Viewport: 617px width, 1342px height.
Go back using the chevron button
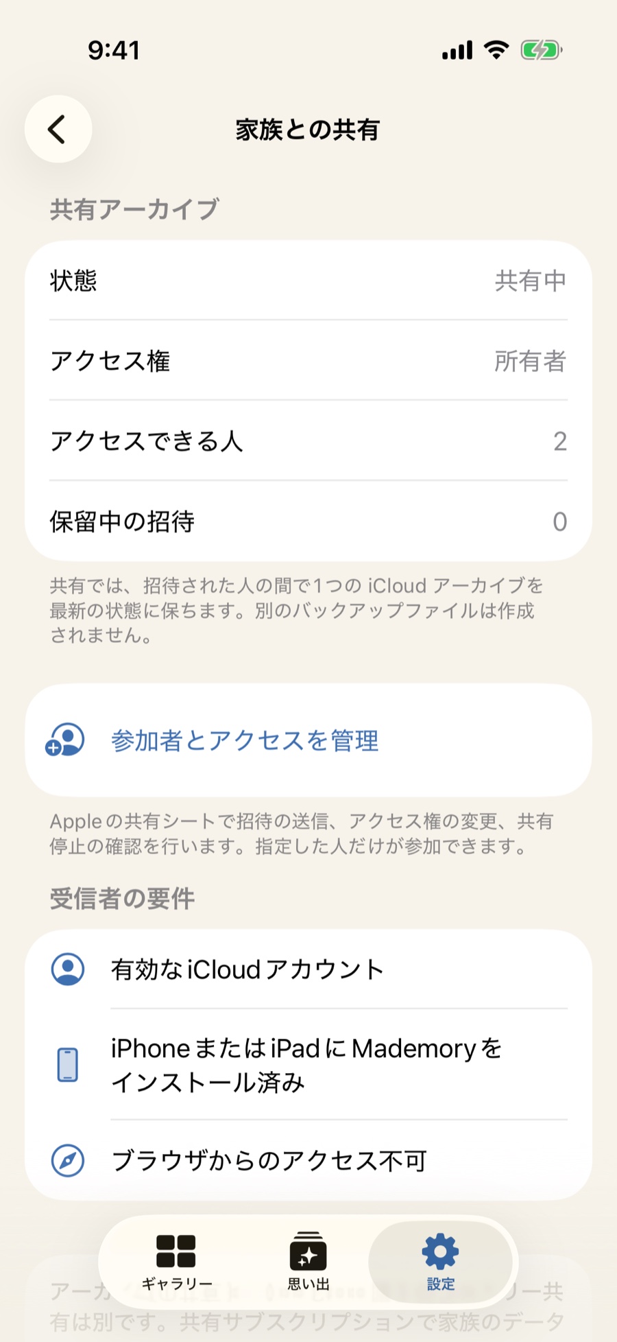pos(58,129)
